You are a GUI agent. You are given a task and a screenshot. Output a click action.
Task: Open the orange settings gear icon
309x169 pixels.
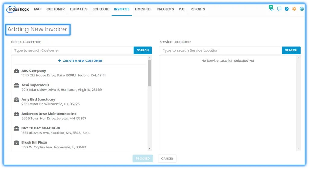coord(294,9)
